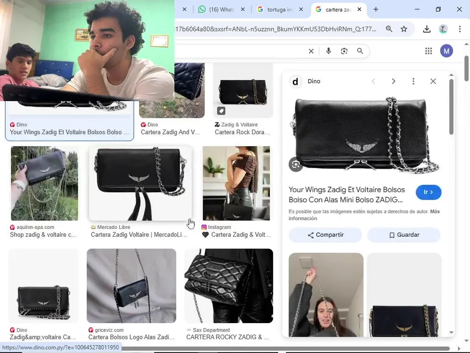Click the zoom magnifier icon in address bar
Image resolution: width=470 pixels, height=353 pixels.
[x=389, y=29]
